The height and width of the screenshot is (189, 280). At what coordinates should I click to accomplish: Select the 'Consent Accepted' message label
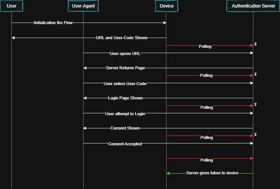[x=125, y=144]
